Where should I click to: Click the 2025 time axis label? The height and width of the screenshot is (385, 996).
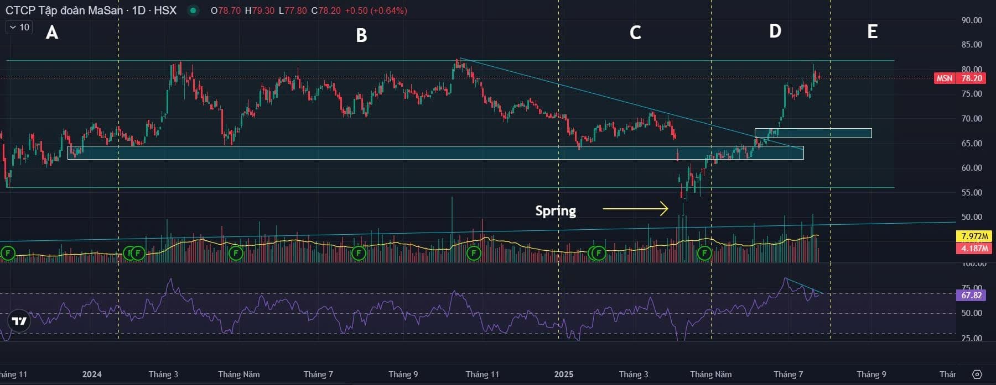point(564,374)
